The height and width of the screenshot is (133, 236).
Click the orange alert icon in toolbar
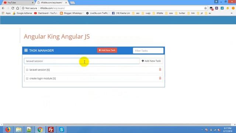233,8
